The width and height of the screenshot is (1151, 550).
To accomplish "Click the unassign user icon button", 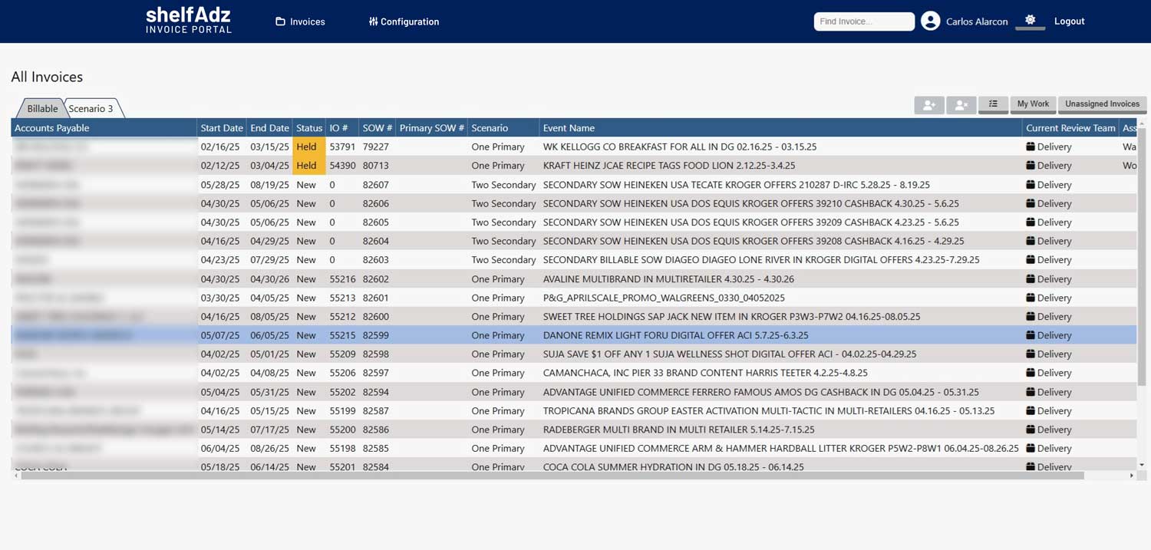I will coord(961,104).
